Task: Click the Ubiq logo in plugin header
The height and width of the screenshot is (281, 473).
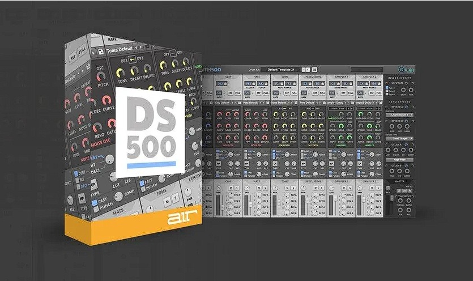Action: pyautogui.click(x=406, y=70)
